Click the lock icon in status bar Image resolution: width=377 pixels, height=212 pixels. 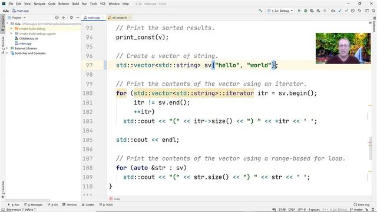point(367,210)
